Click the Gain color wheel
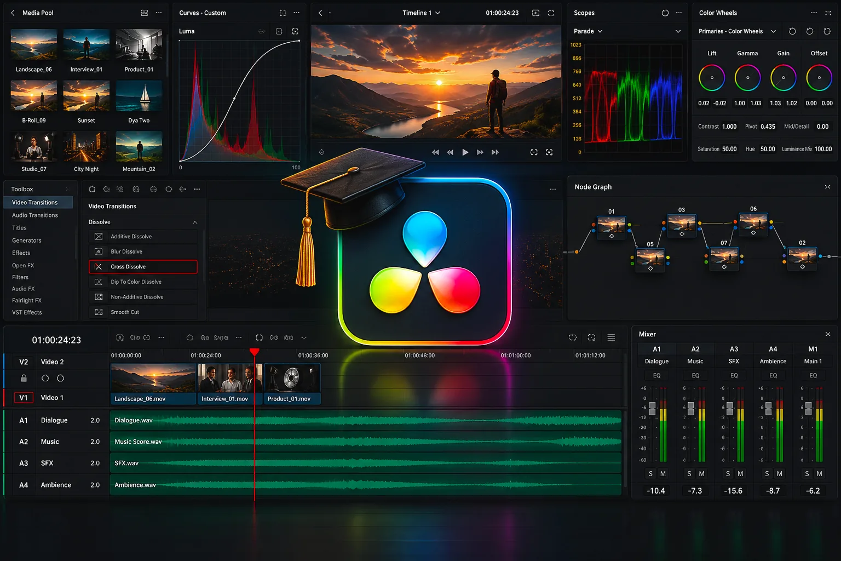841x561 pixels. click(x=784, y=78)
